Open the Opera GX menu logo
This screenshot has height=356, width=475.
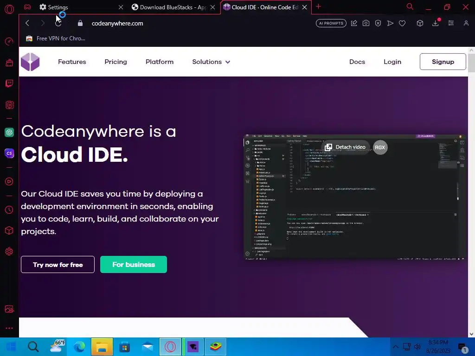[x=9, y=9]
